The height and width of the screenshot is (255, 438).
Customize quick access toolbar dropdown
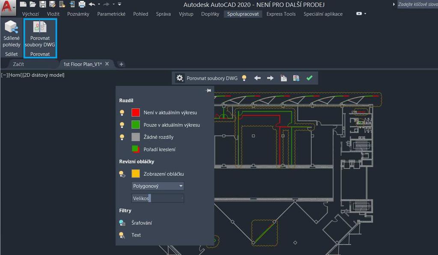[119, 4]
